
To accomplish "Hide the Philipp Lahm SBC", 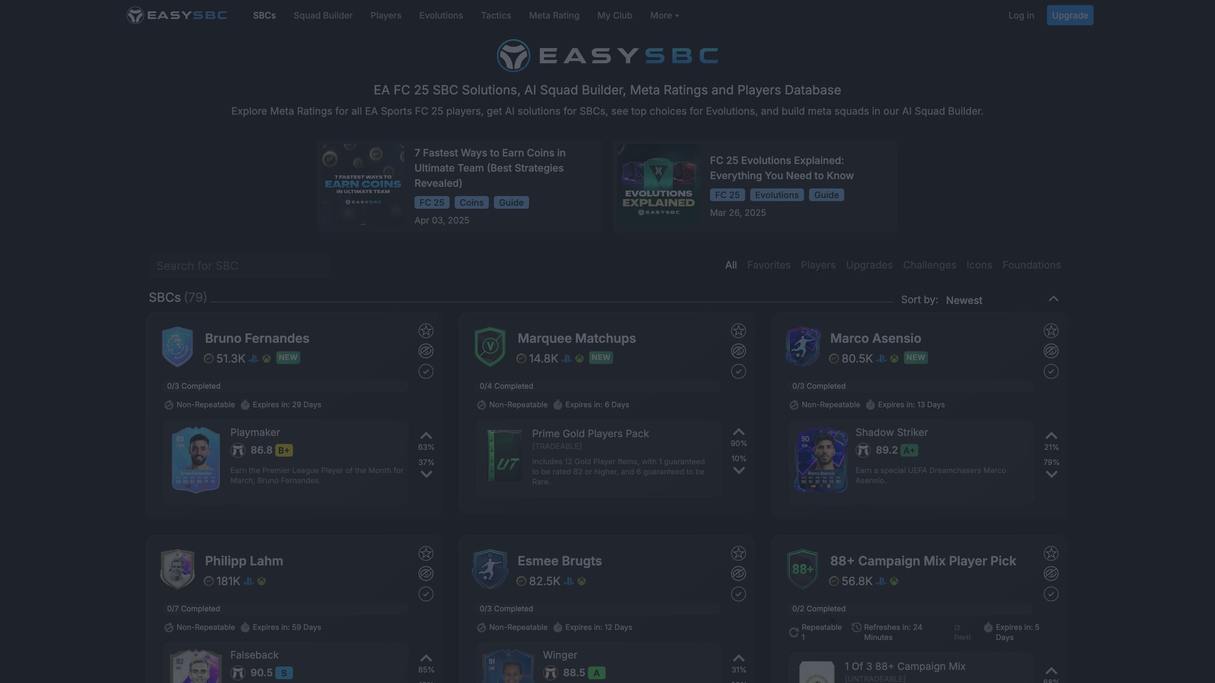I will coord(426,574).
